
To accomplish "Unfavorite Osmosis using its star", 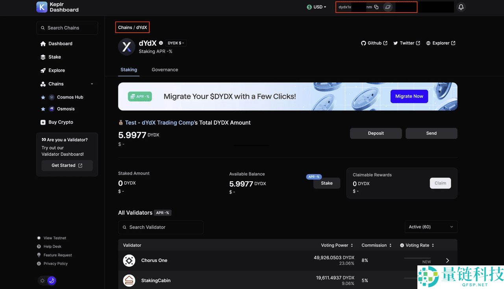I will [43, 109].
